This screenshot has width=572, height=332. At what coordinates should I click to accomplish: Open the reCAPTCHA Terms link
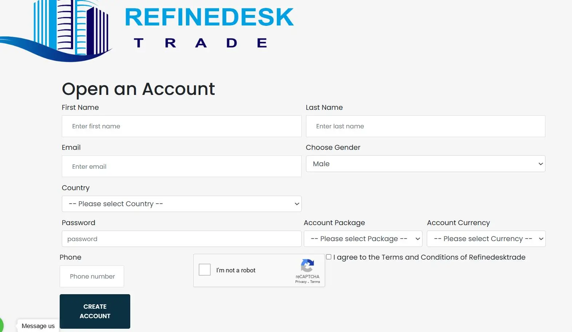point(315,282)
